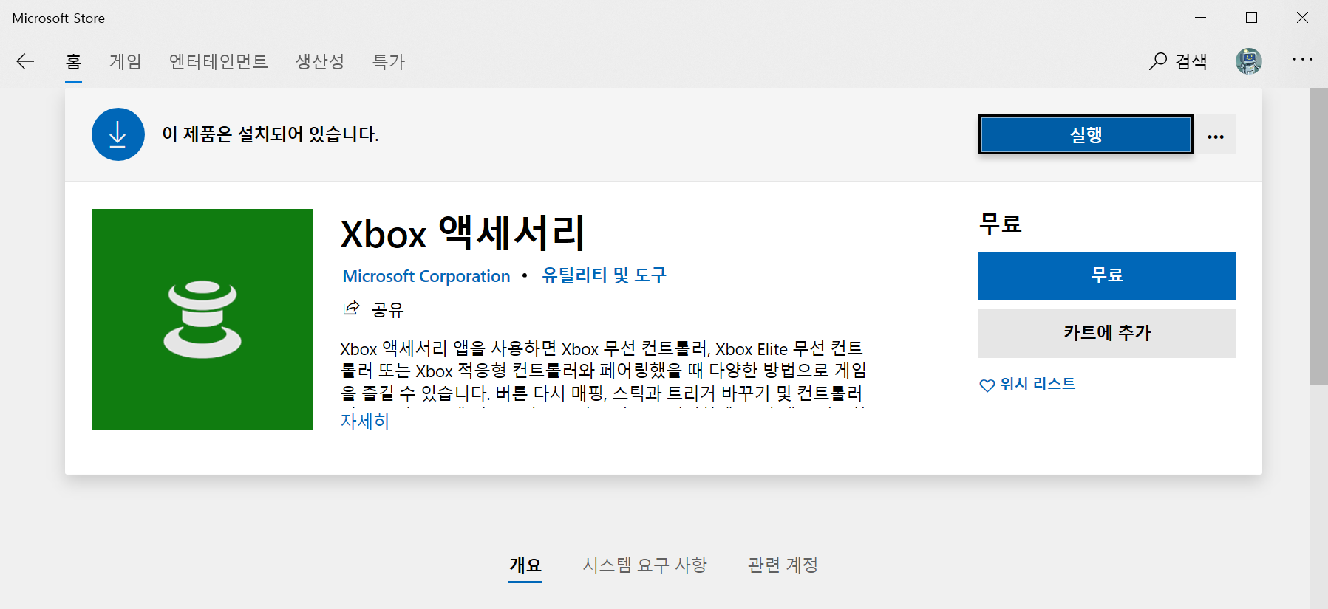The height and width of the screenshot is (609, 1328).
Task: Click the 무료 price heading
Action: [x=1000, y=224]
